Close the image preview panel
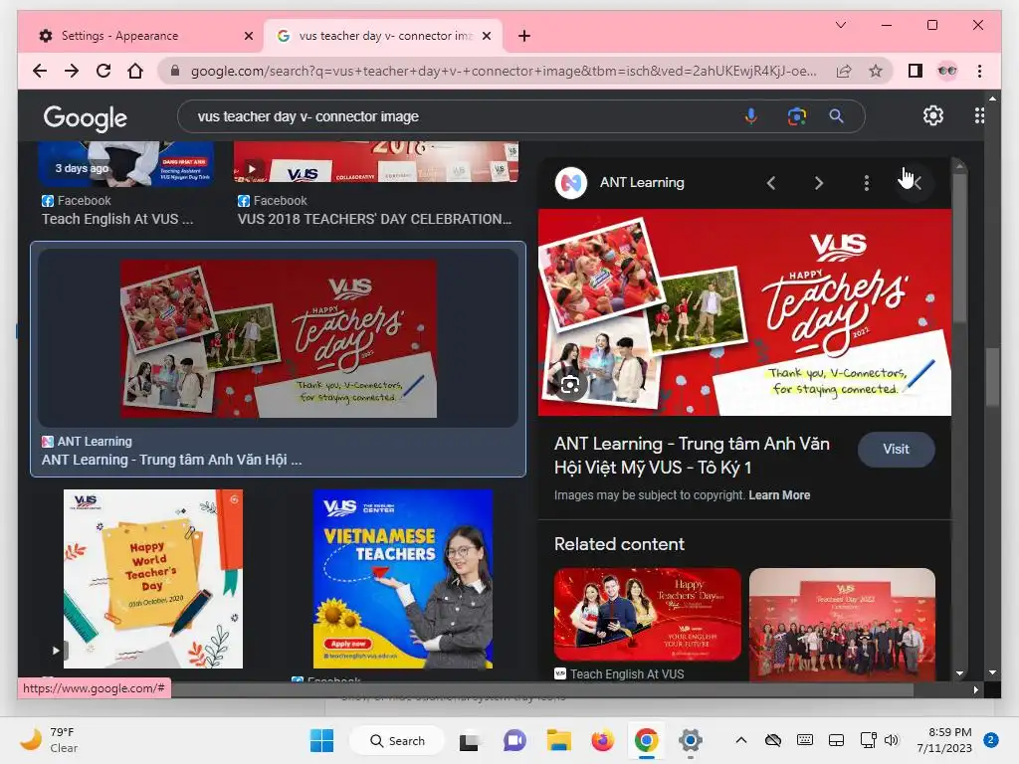Screen dimensions: 1019x764 [x=915, y=183]
